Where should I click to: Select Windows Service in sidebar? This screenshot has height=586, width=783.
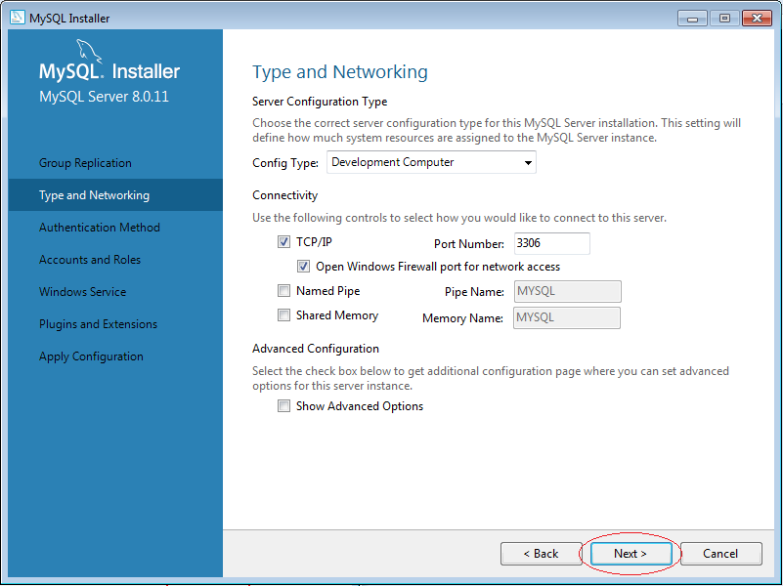click(82, 292)
